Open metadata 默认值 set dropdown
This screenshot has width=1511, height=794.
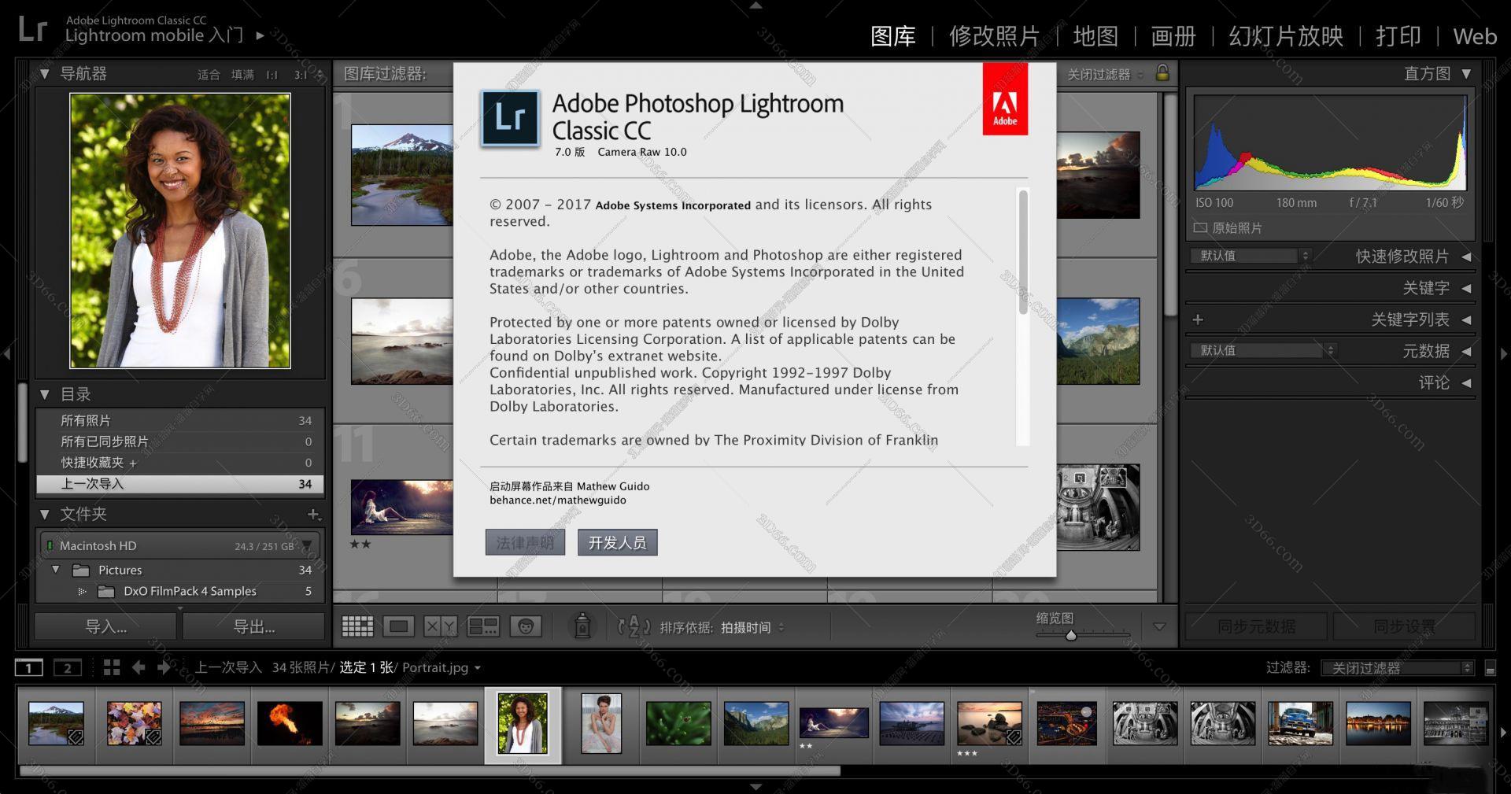click(1262, 350)
